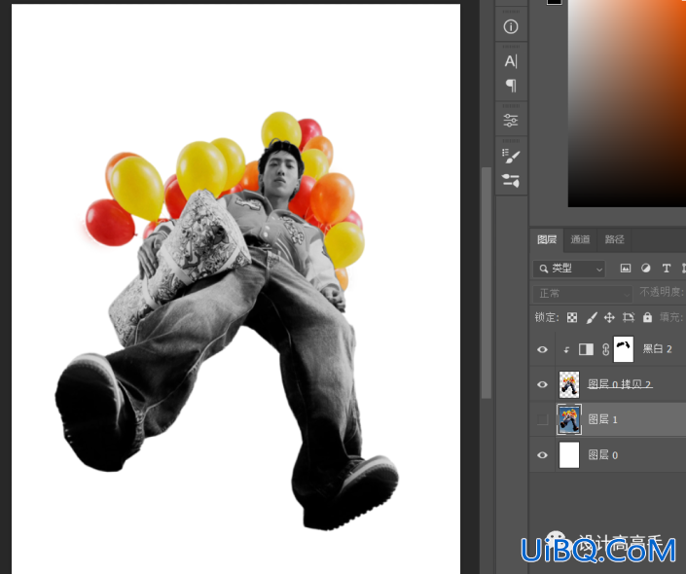Switch to the 路径 tab
686x574 pixels.
click(x=614, y=239)
